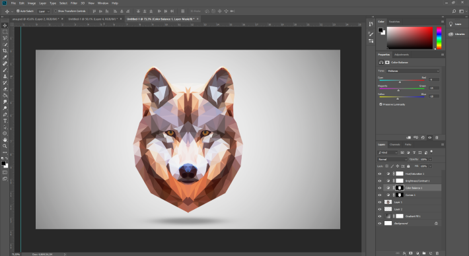Uncheck Preserve Luminosity checkbox
The height and width of the screenshot is (256, 469).
[x=380, y=104]
